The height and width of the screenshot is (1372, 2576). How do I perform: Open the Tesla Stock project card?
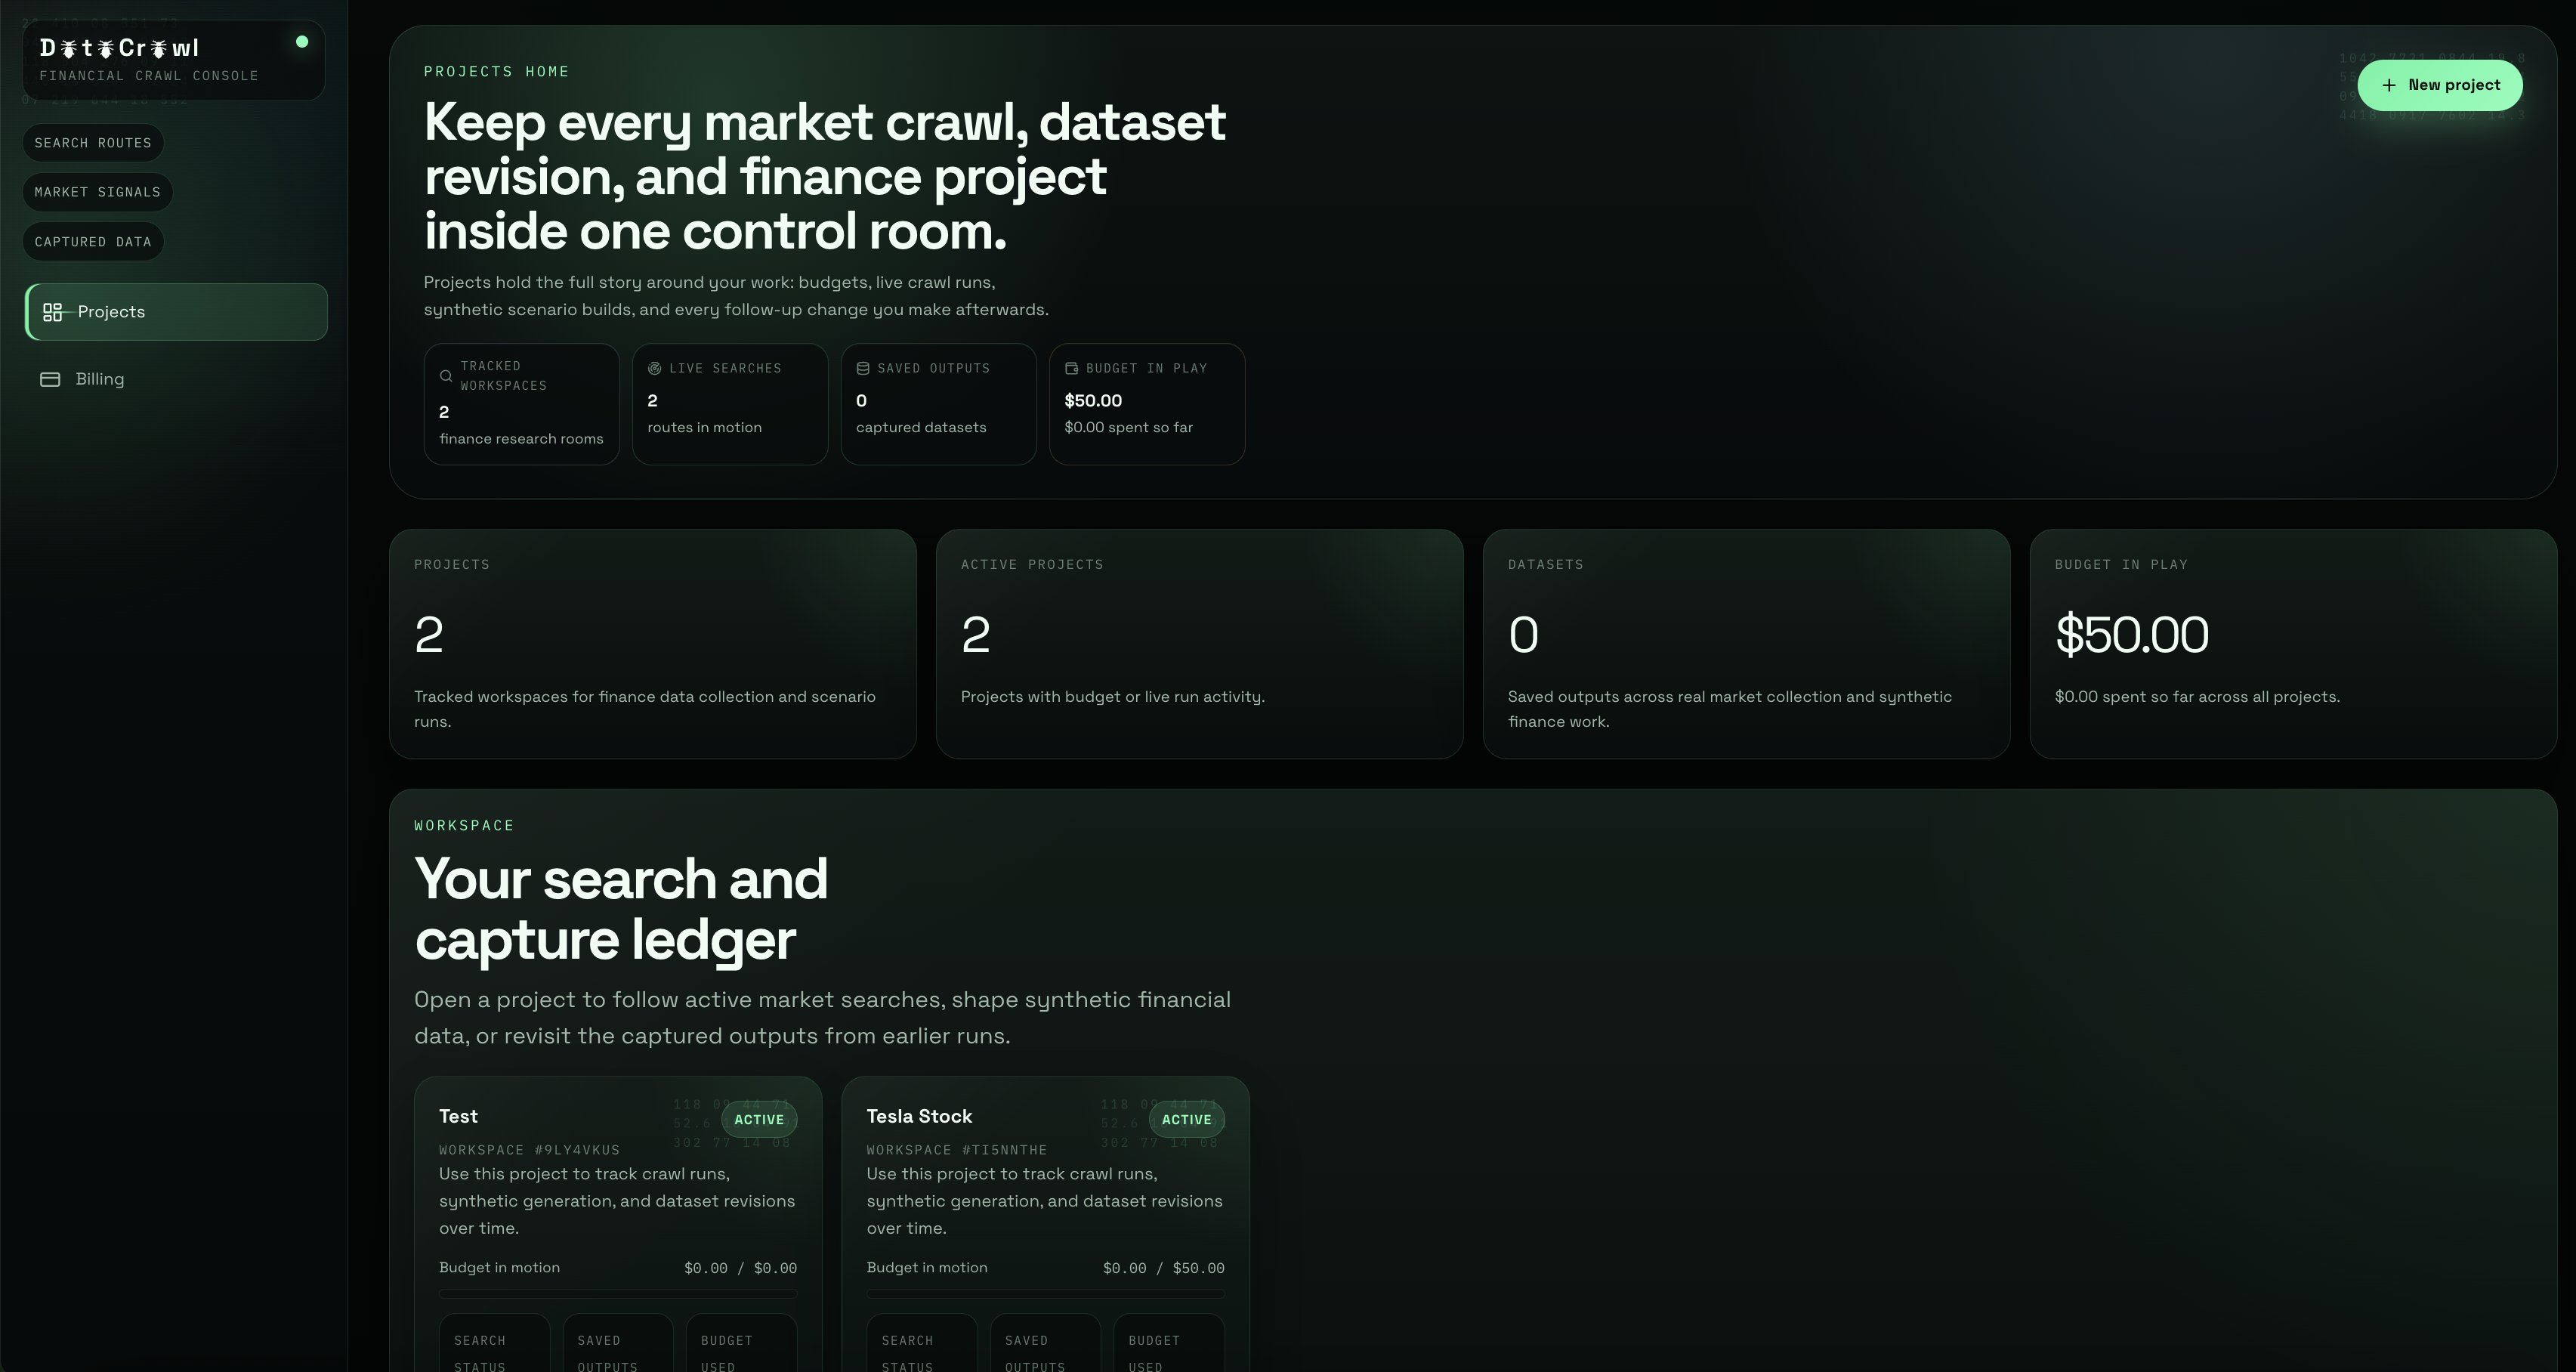tap(919, 1116)
